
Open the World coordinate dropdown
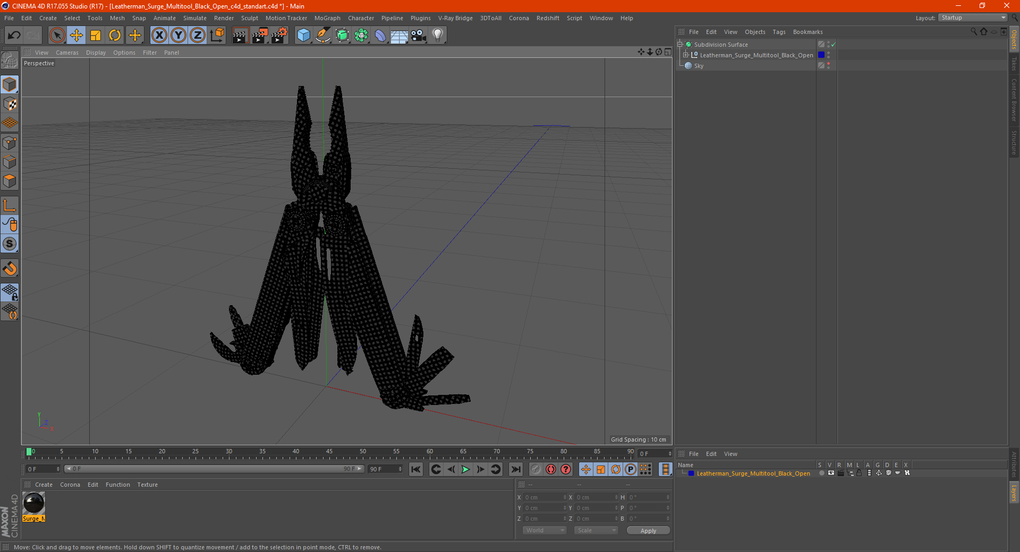coord(545,530)
